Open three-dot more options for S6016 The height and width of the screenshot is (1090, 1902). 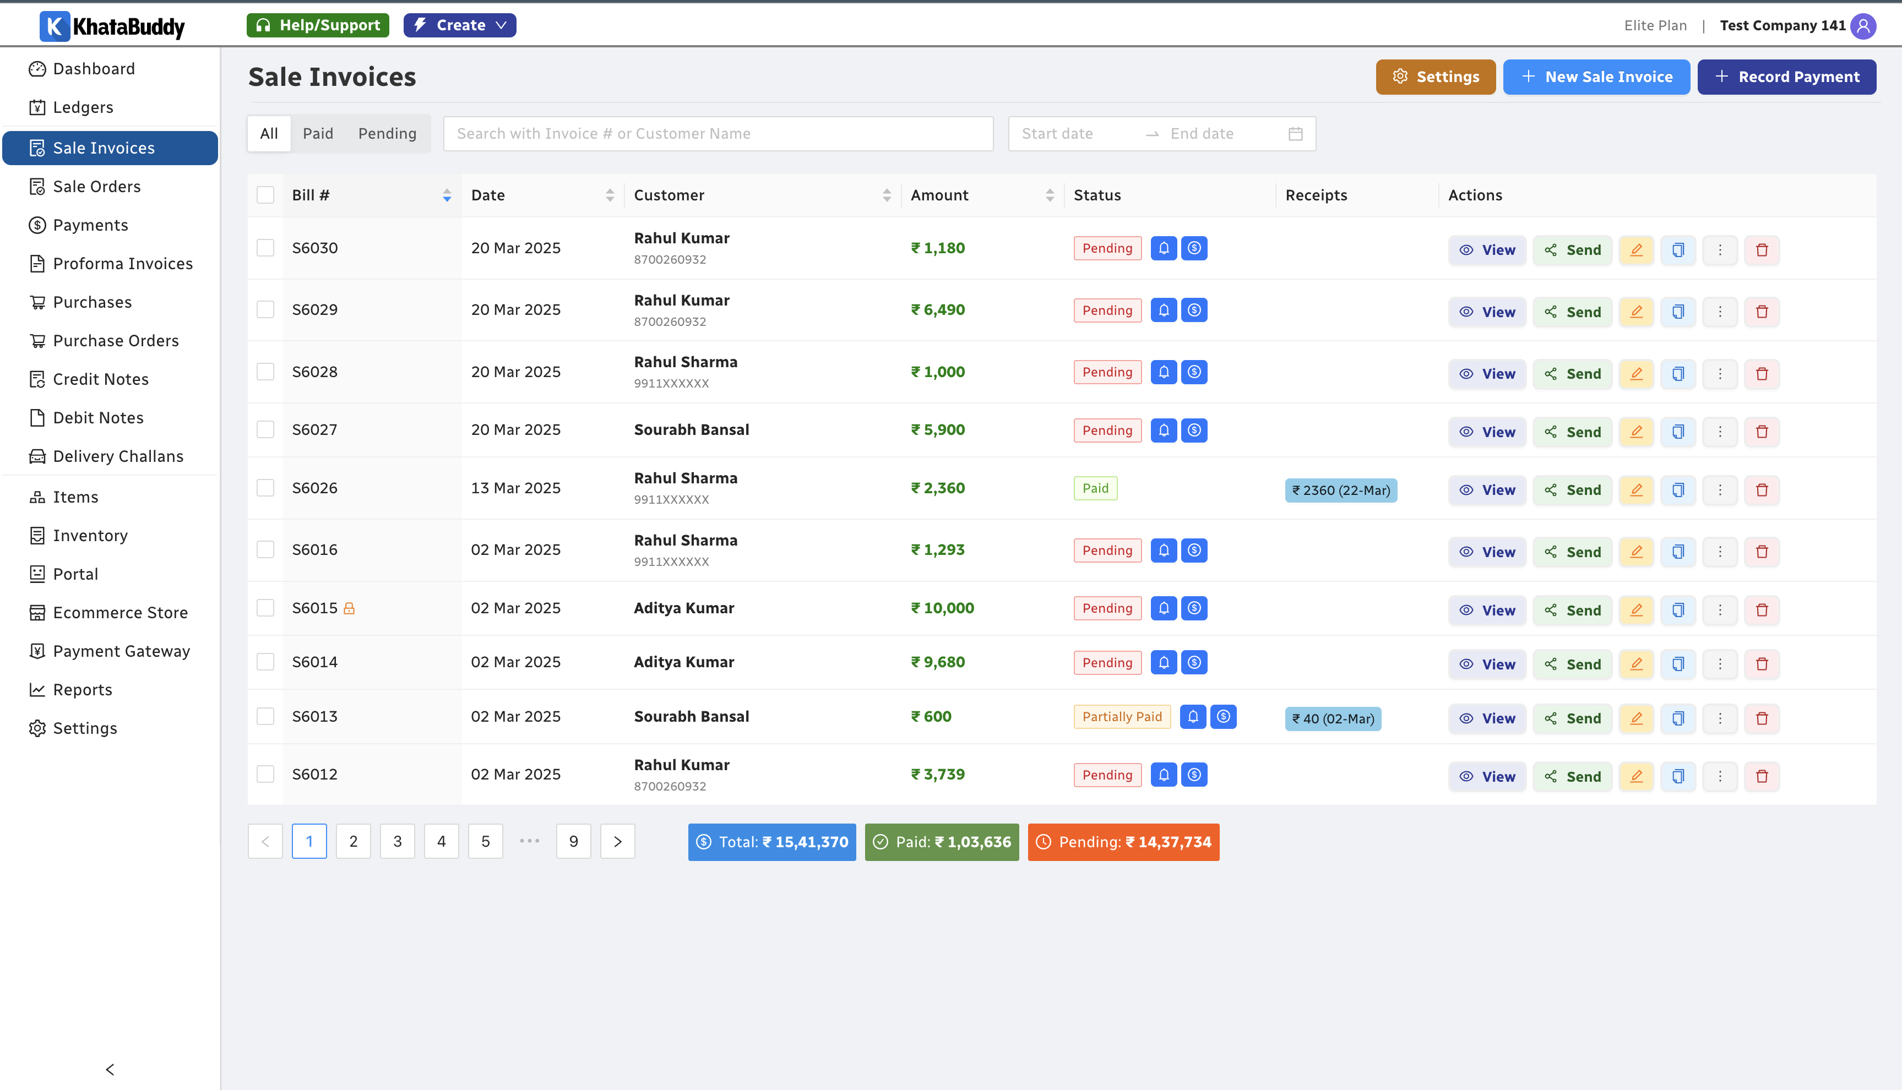(1719, 552)
